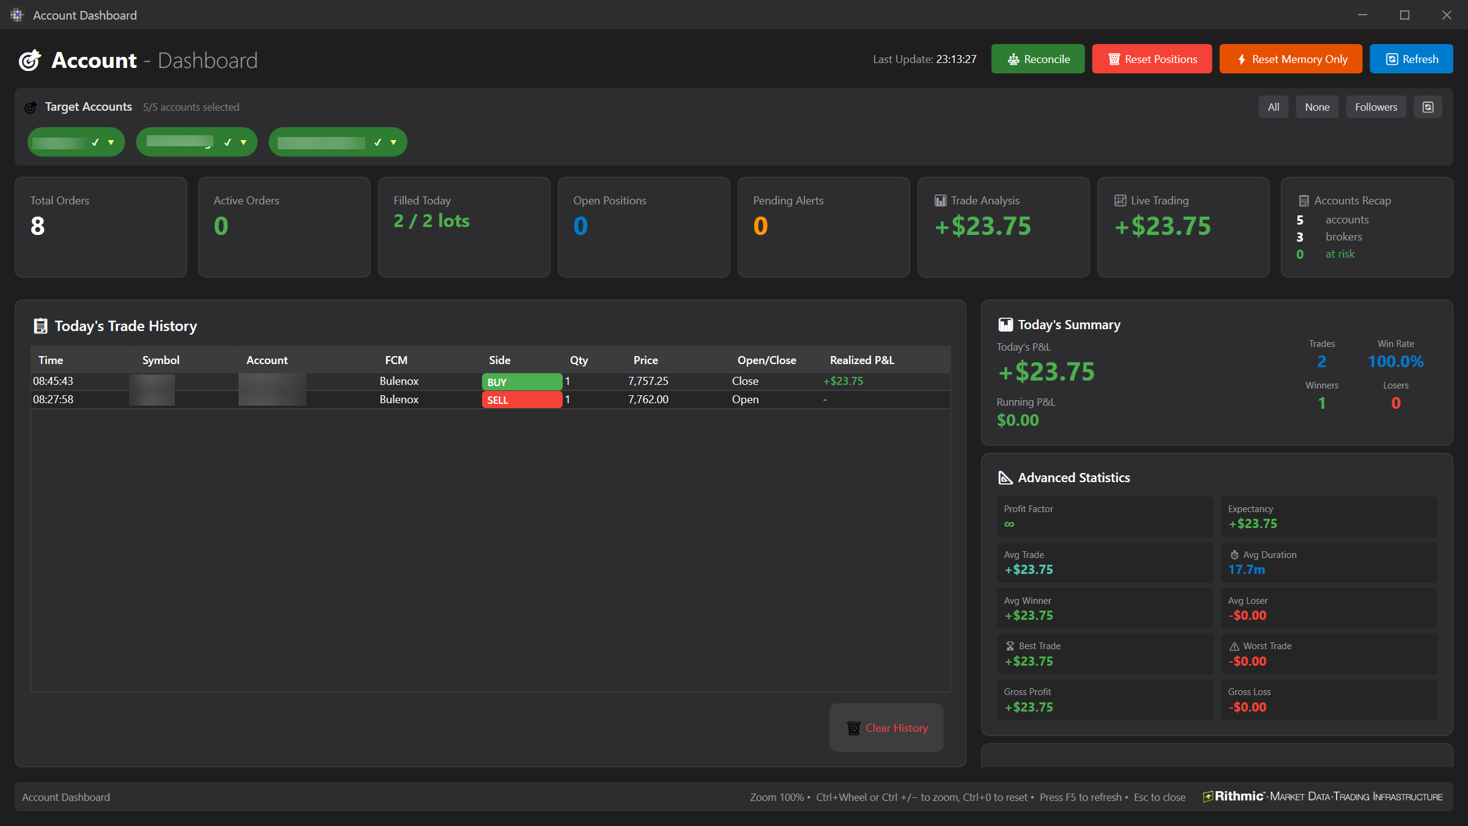
Task: Click the Expectancy +$23.75 tile
Action: click(1329, 516)
